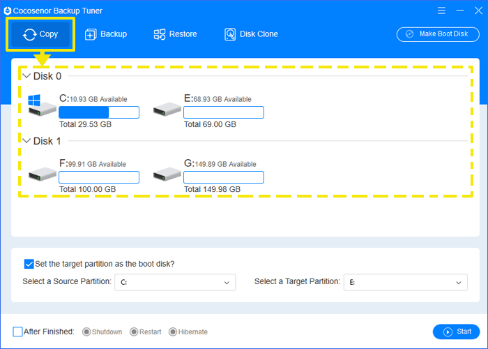
Task: Click the Cocosenor Backup Tuner logo icon
Action: [x=8, y=11]
